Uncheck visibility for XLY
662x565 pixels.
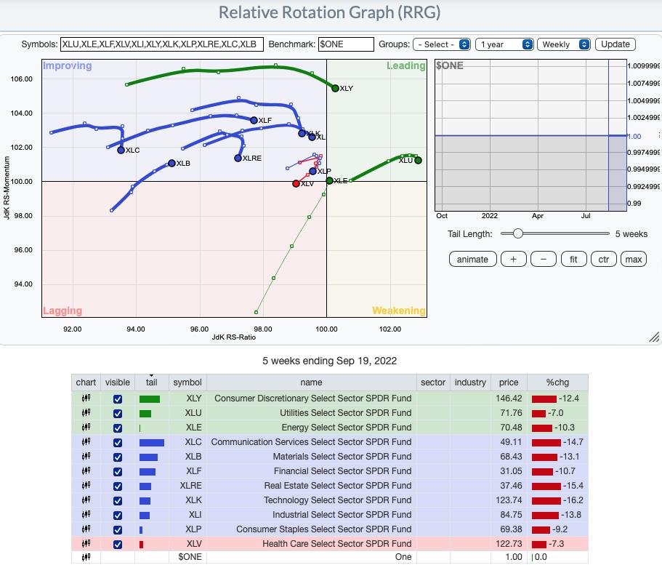pos(118,399)
